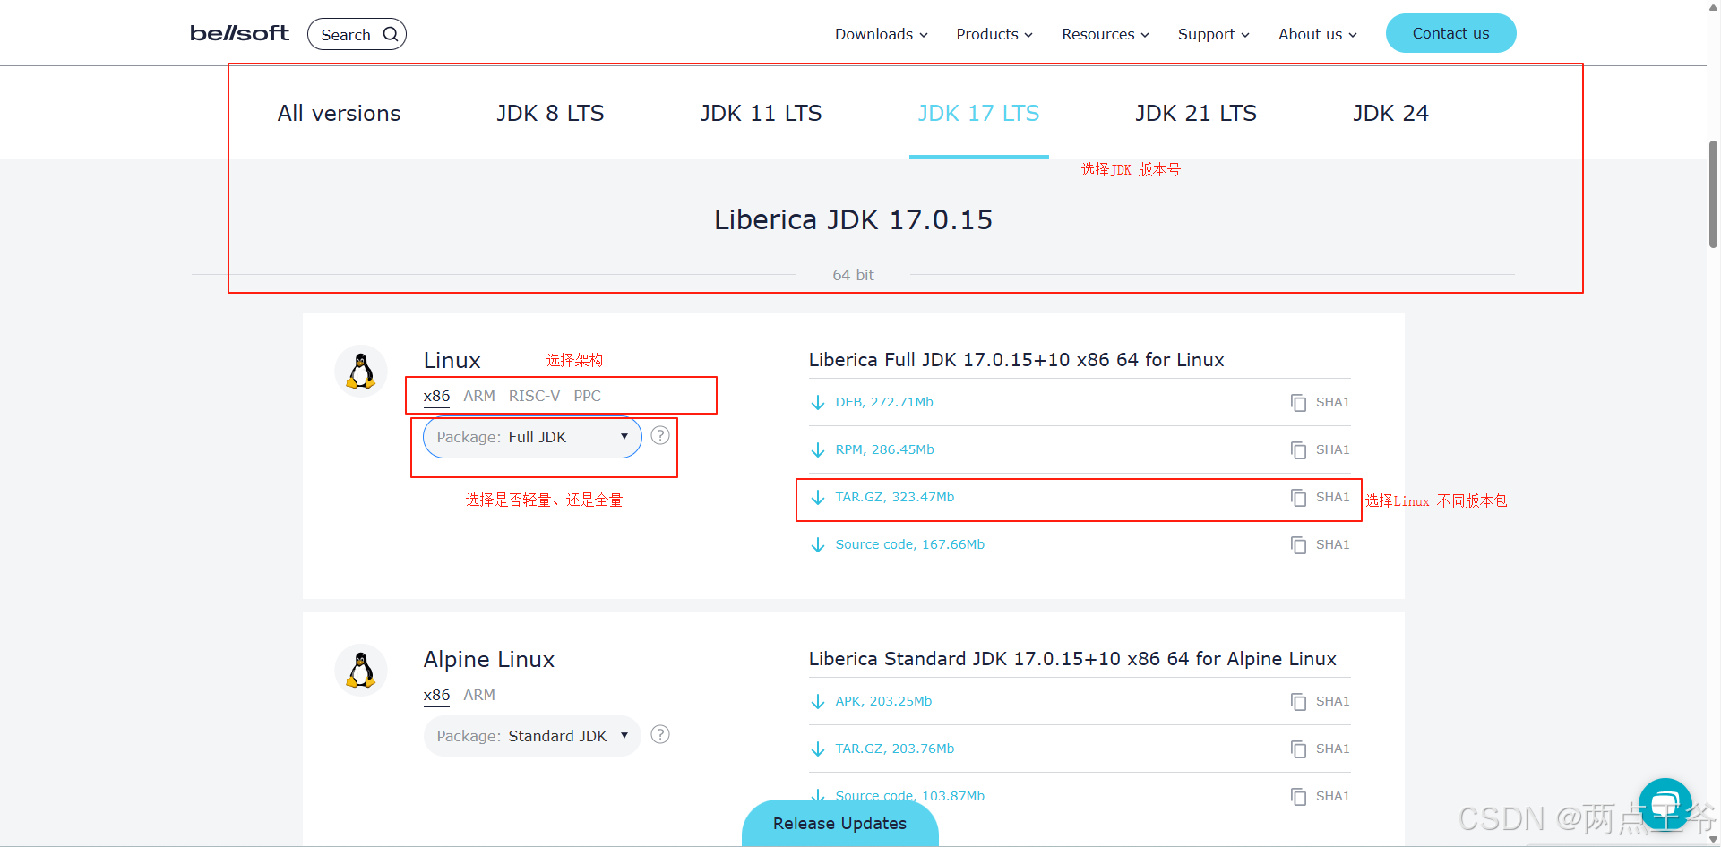Viewport: 1721px width, 847px height.
Task: Click download arrow icon for DEB, 272.71Mb
Action: (818, 403)
